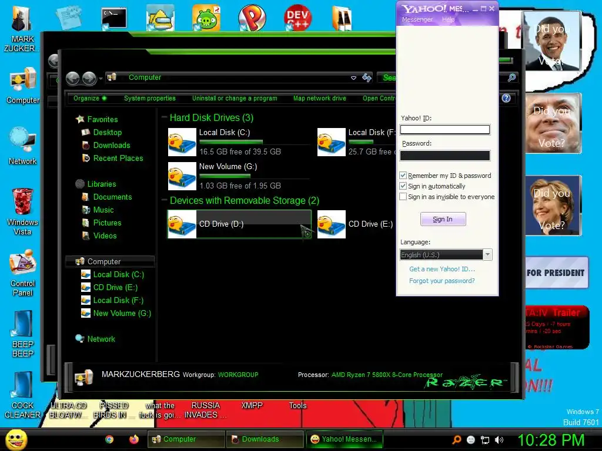
Task: Click System properties in the toolbar
Action: (x=149, y=98)
